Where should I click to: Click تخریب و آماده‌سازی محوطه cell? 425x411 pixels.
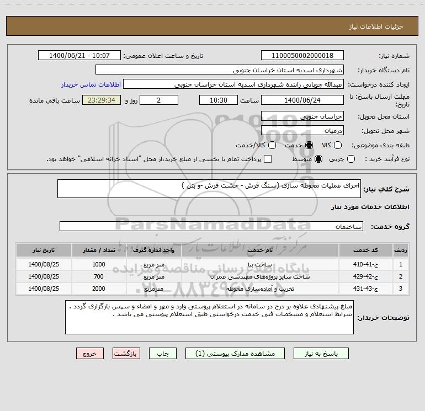pyautogui.click(x=260, y=289)
